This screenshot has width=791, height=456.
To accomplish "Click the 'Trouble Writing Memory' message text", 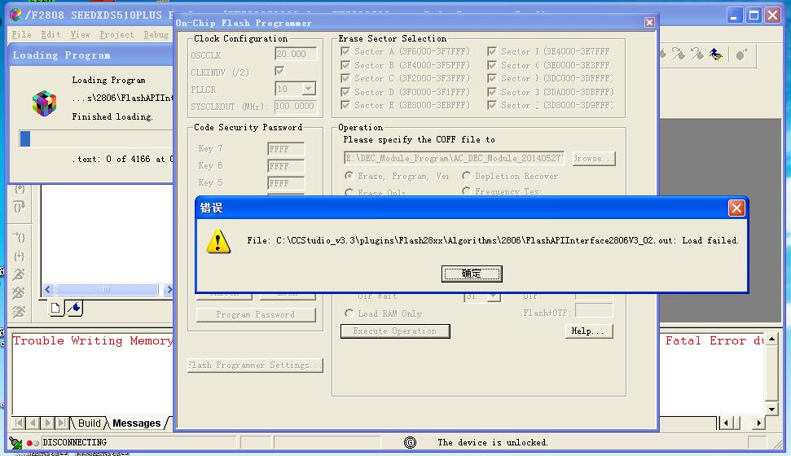I will pyautogui.click(x=93, y=341).
